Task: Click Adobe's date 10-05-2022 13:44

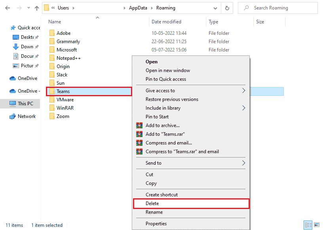Action: 169,33
